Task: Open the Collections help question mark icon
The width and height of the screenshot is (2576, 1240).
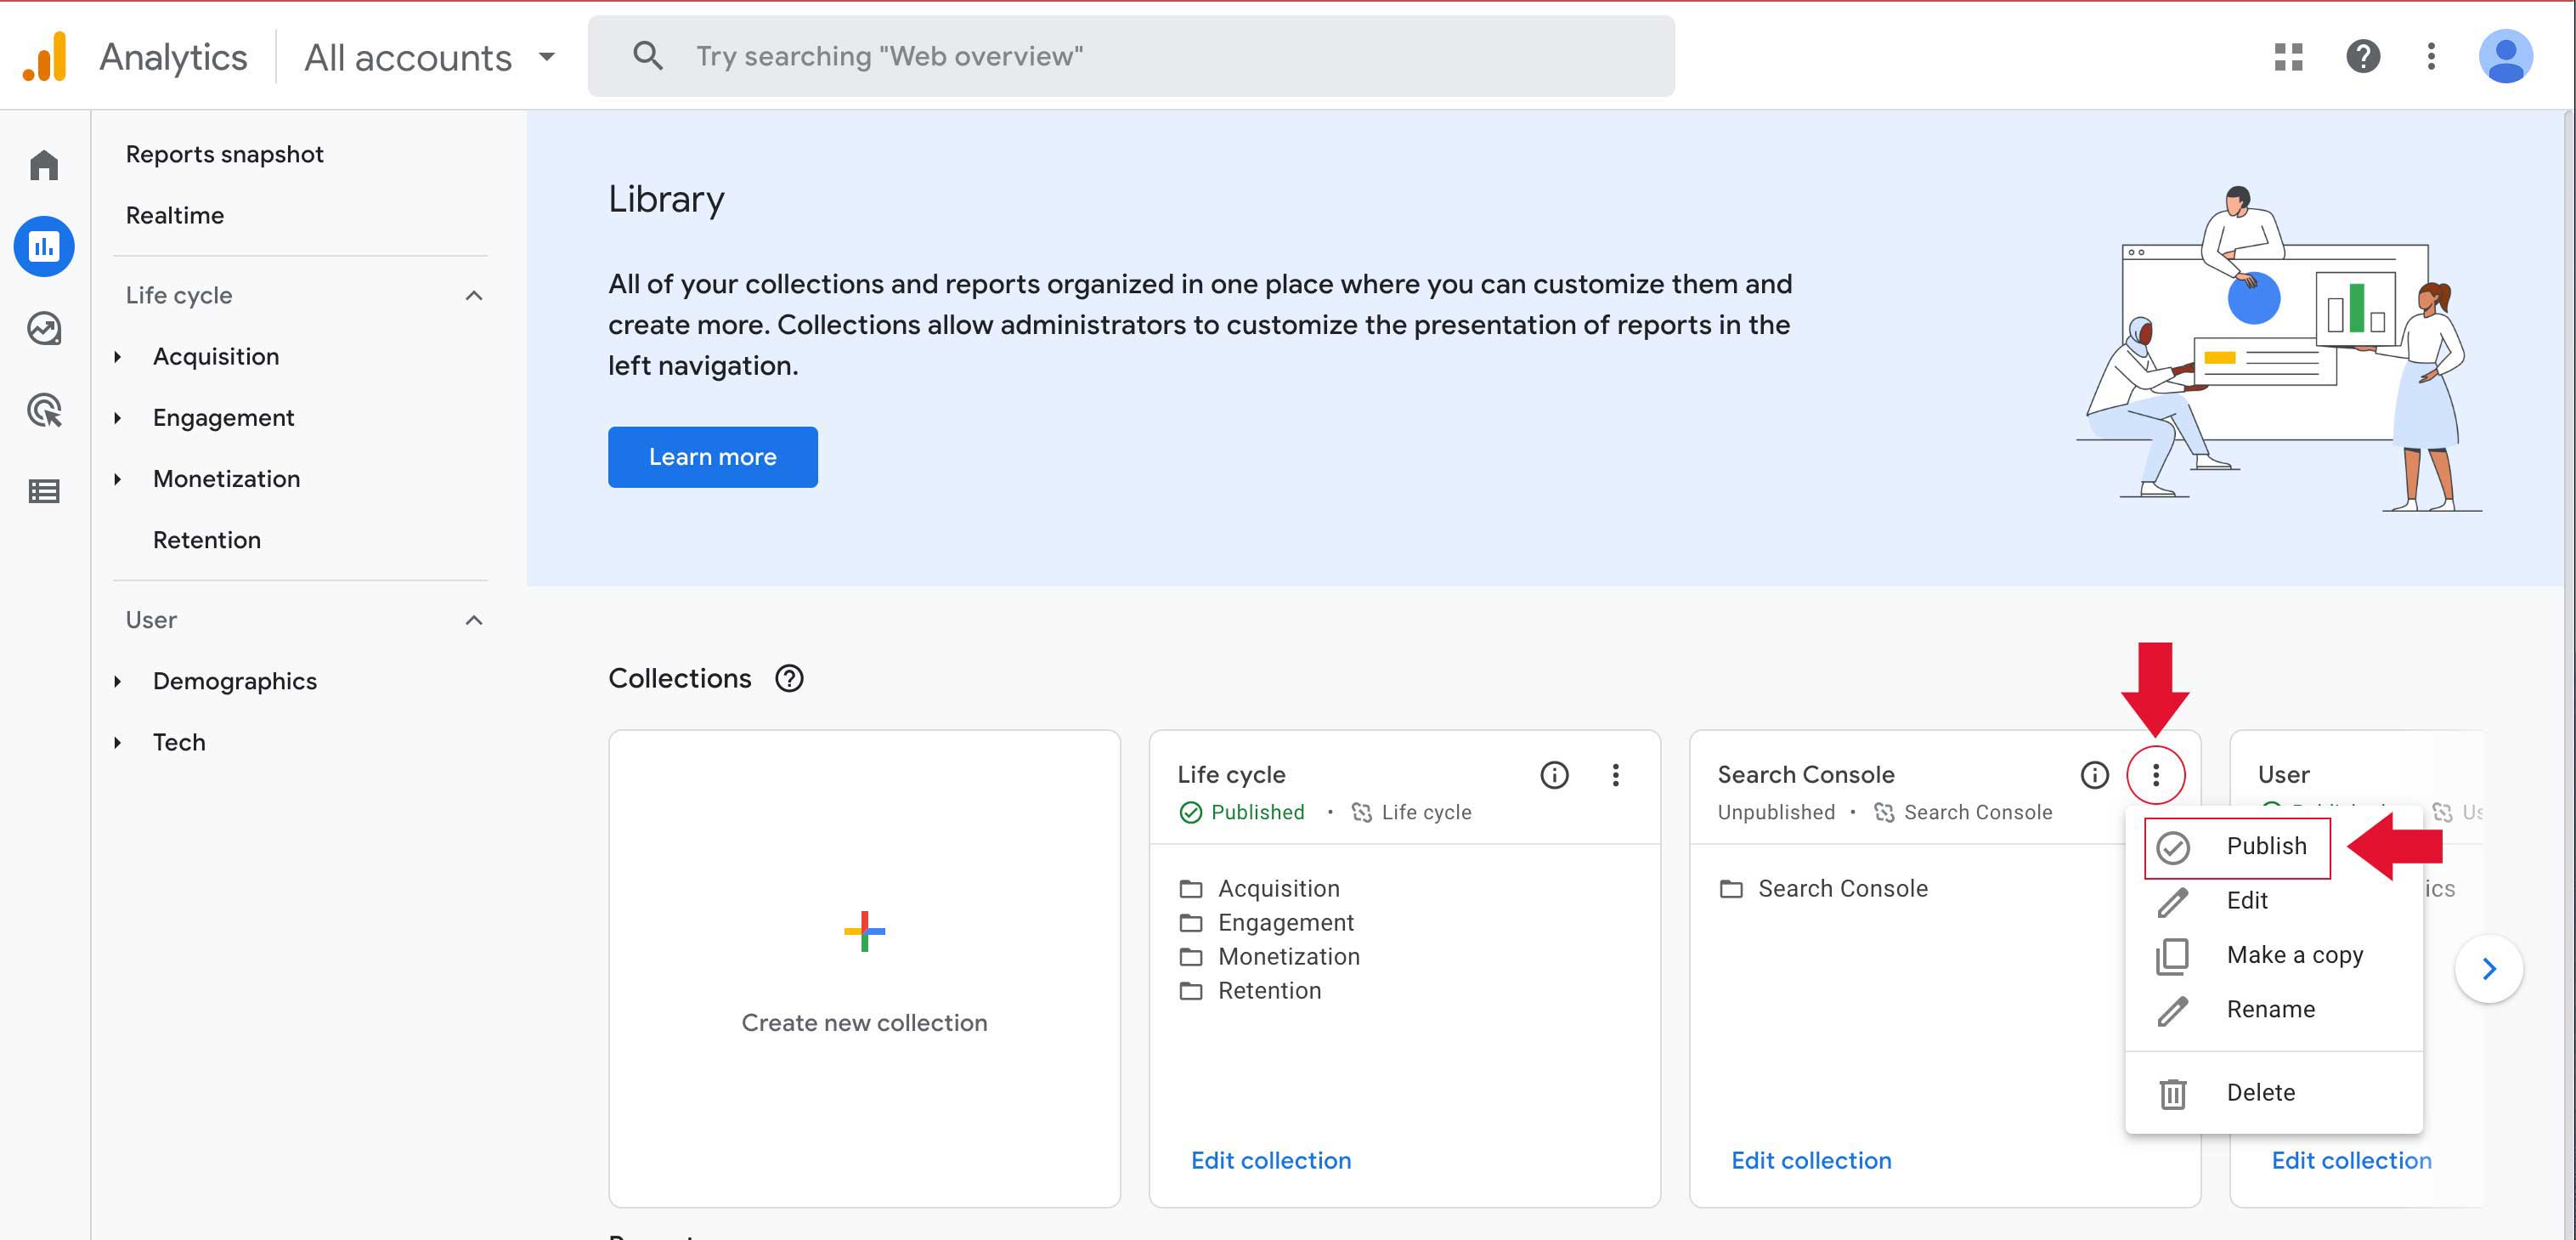Action: [x=789, y=678]
